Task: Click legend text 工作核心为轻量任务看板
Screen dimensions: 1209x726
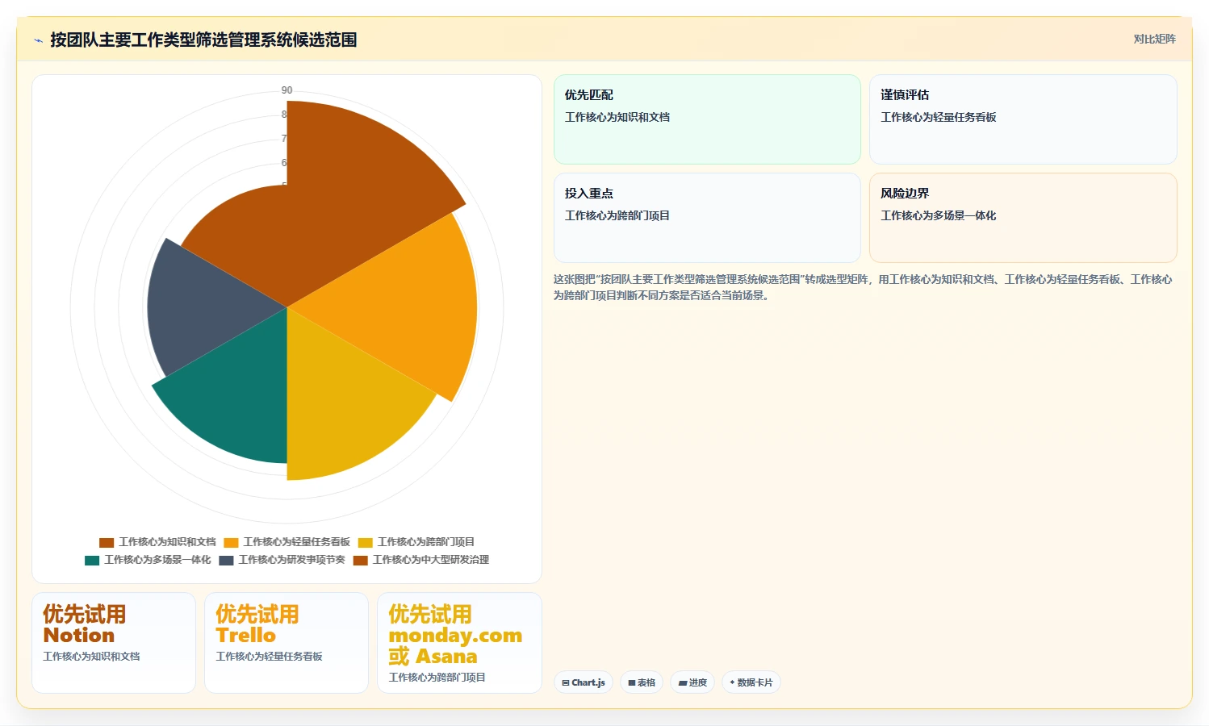Action: tap(297, 542)
